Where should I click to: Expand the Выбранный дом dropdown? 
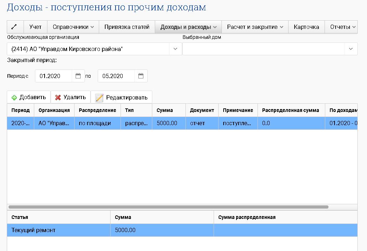coord(351,49)
